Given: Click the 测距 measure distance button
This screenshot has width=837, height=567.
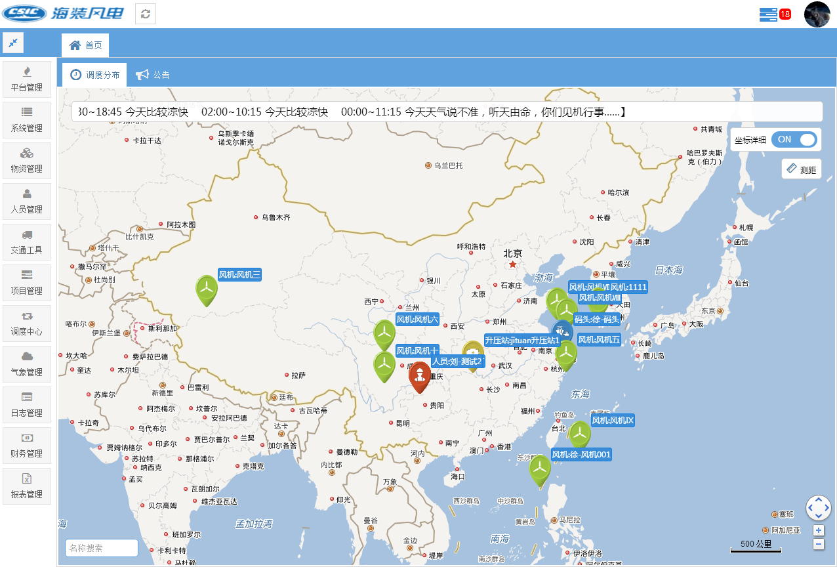Looking at the screenshot, I should point(802,169).
